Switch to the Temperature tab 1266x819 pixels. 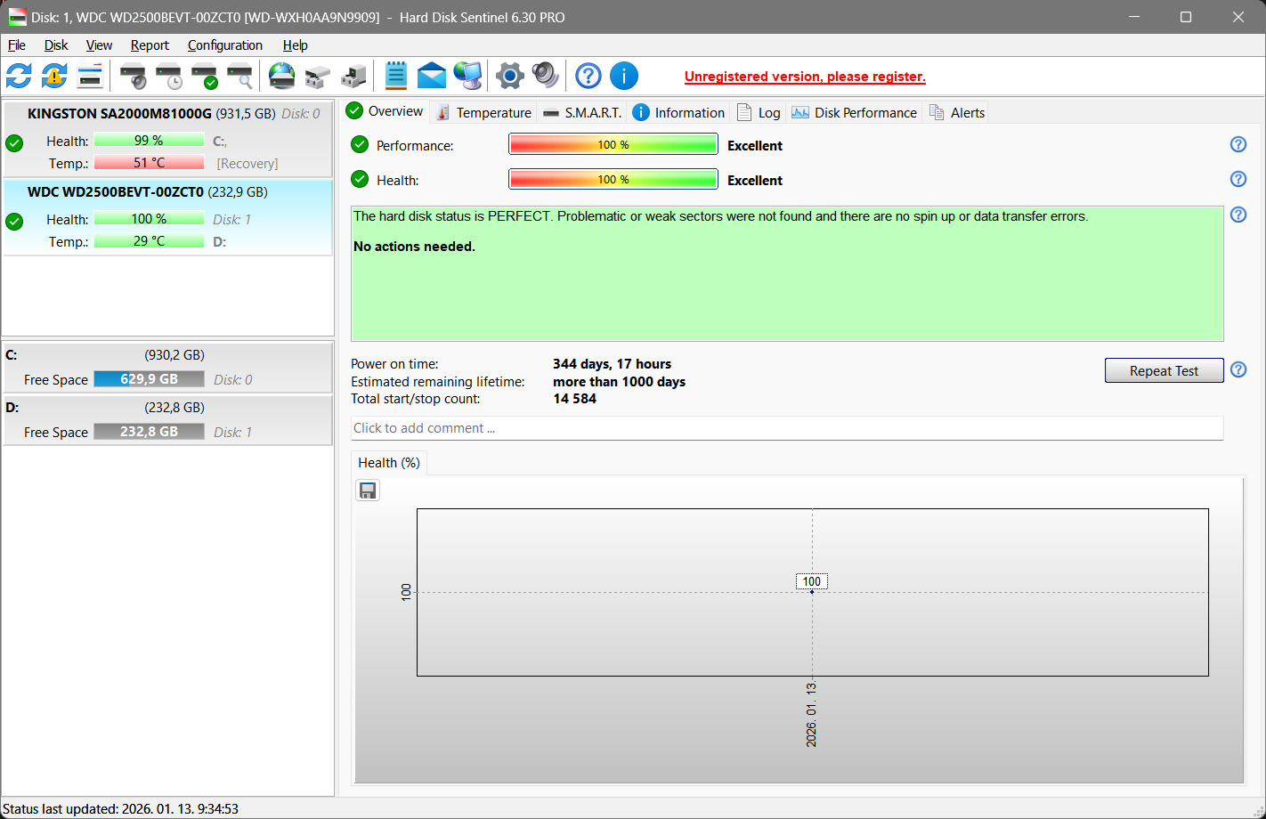click(483, 112)
